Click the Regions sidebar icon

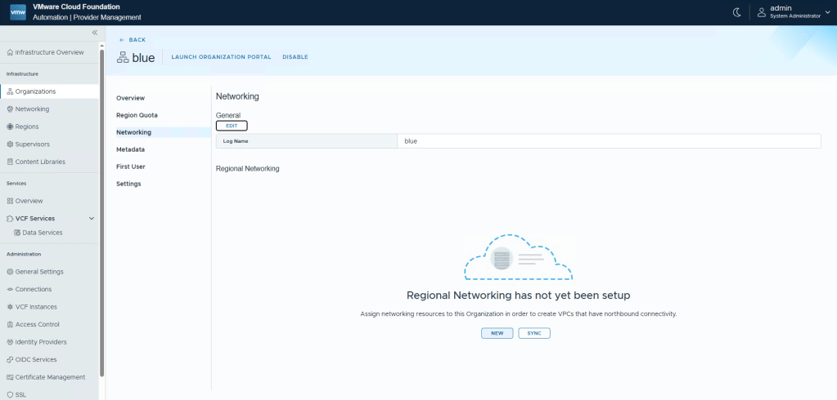(10, 127)
